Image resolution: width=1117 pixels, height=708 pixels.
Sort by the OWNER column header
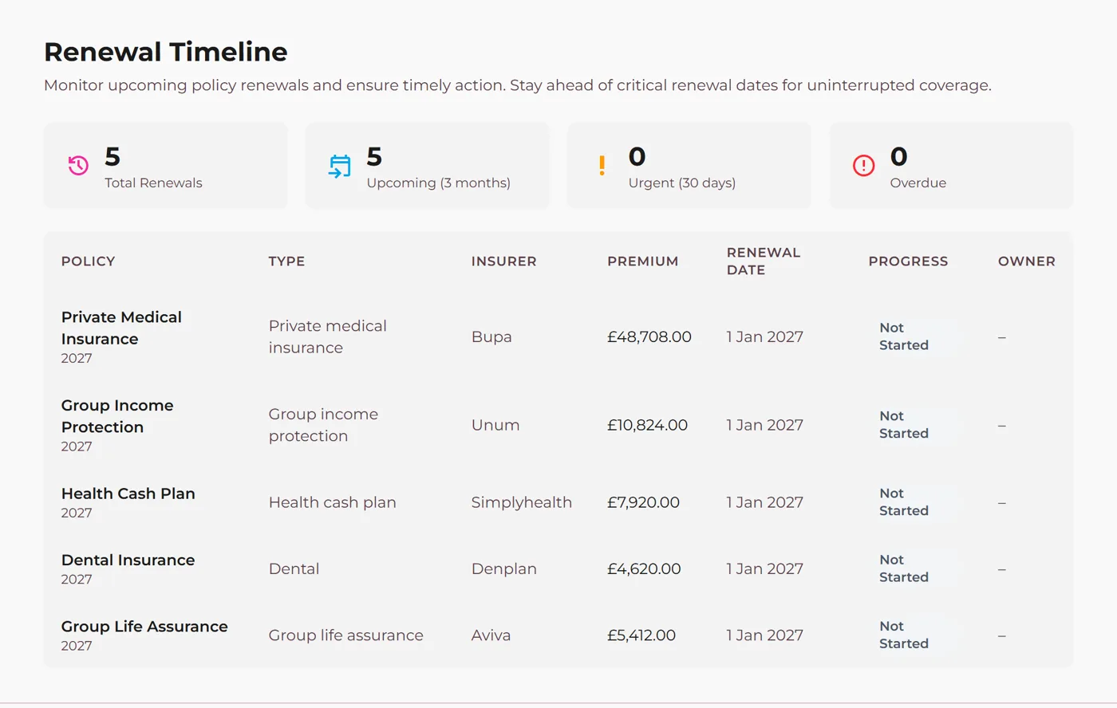click(x=1026, y=262)
